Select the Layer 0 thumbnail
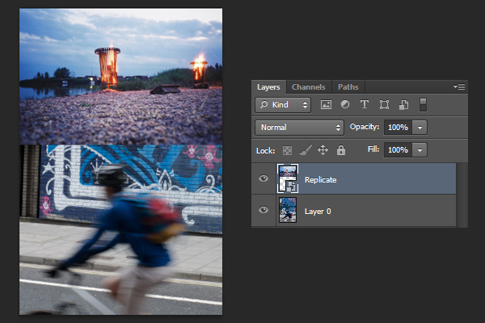The width and height of the screenshot is (485, 323). point(288,210)
